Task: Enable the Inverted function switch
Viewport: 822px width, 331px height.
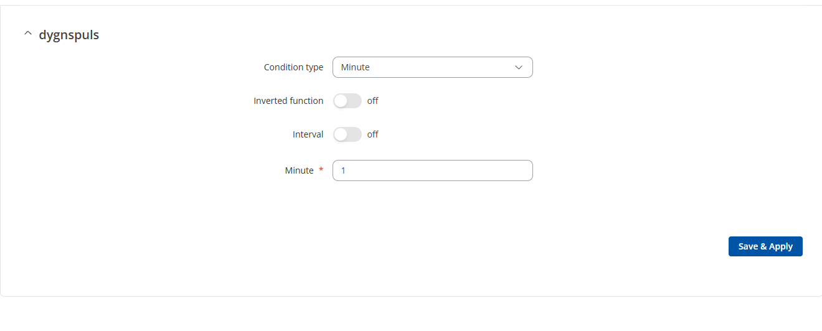Action: click(347, 101)
